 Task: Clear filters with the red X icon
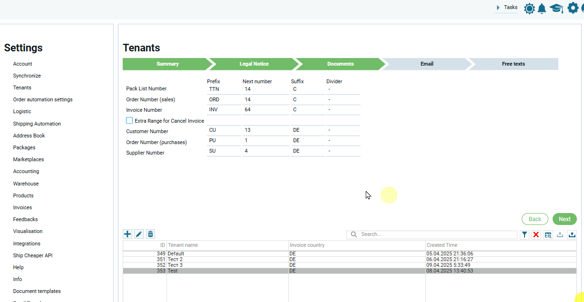(x=536, y=234)
